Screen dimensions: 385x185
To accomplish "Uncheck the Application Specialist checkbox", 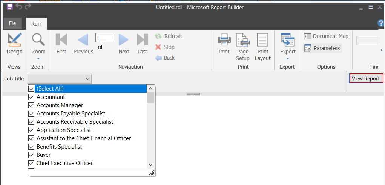I will click(x=31, y=130).
